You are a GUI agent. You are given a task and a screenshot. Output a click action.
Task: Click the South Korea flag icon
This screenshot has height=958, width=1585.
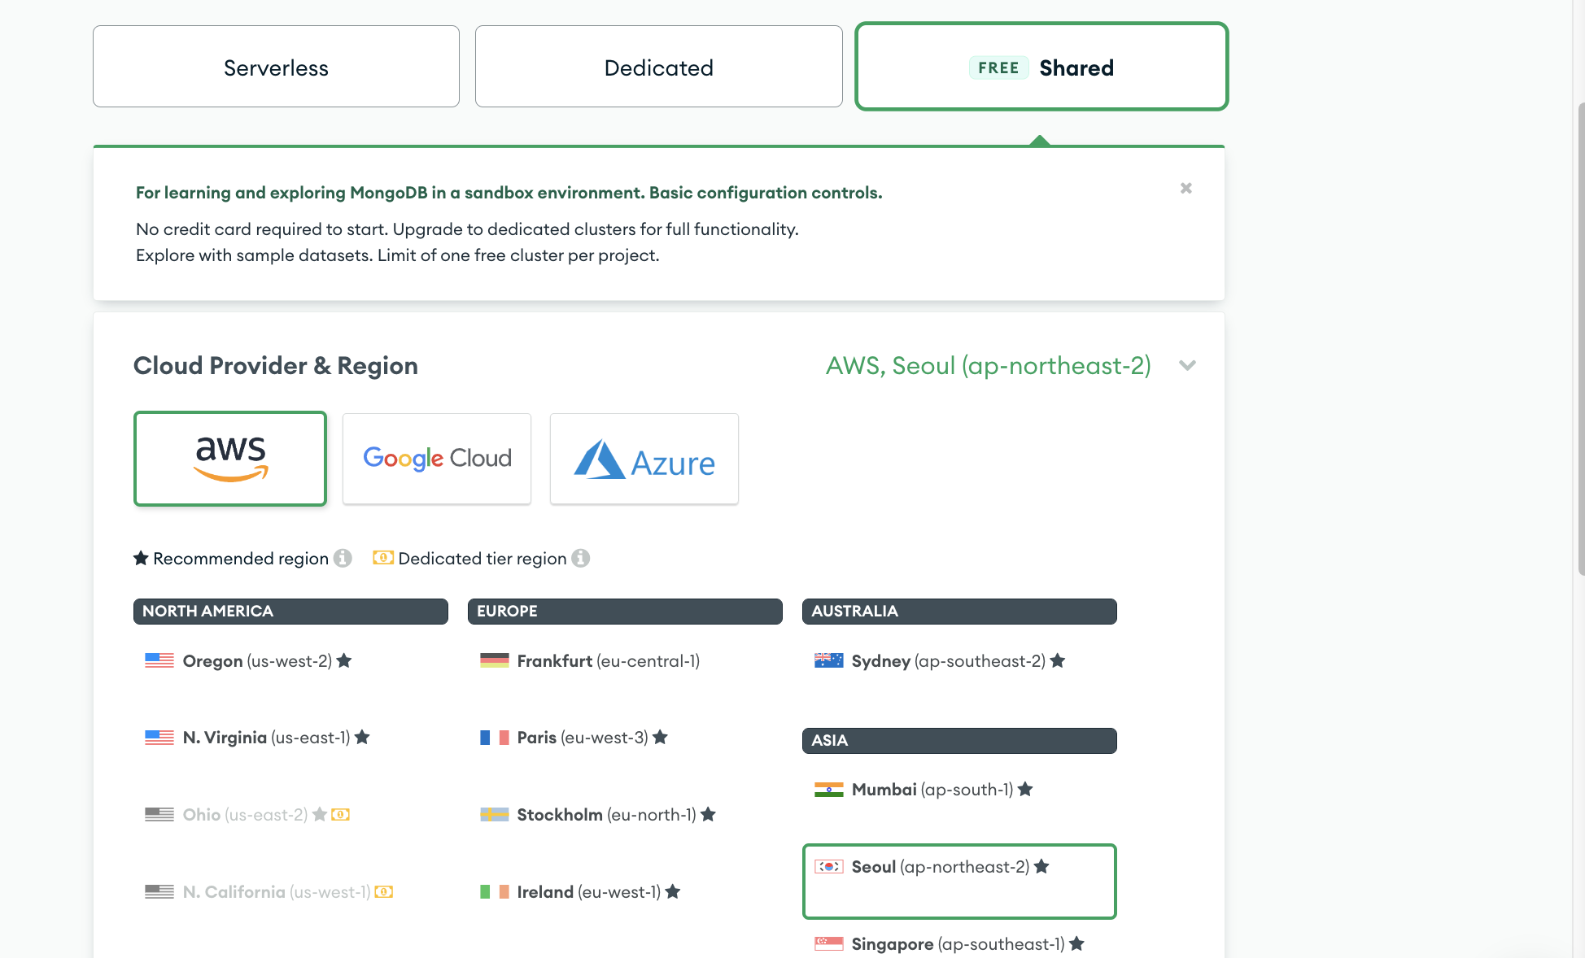pos(828,867)
